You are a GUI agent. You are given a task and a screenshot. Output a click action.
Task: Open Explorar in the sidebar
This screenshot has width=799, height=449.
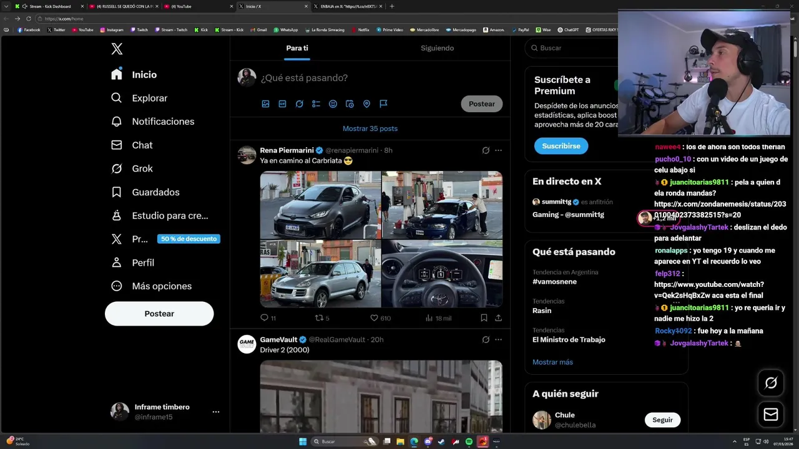[x=139, y=98]
